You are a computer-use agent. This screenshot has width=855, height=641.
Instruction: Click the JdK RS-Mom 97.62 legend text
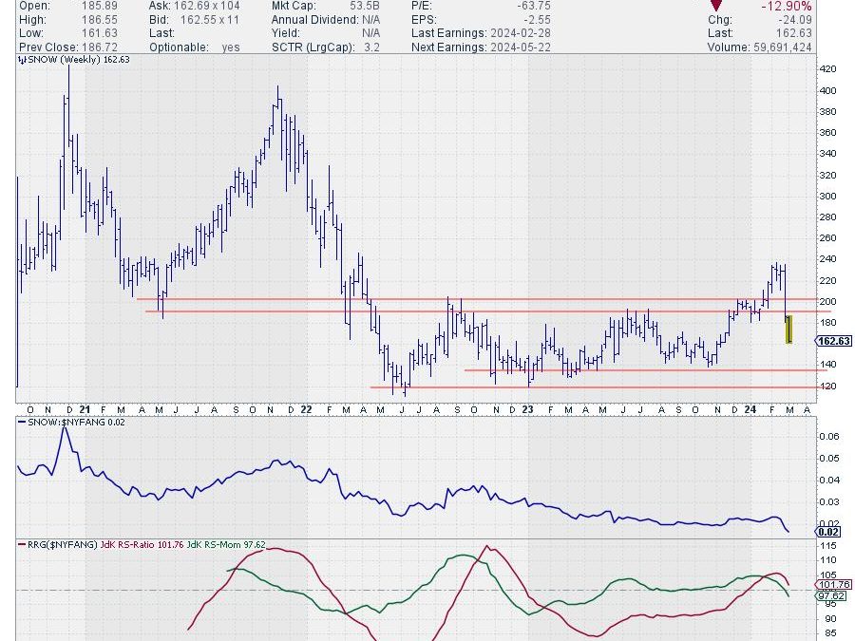[226, 544]
